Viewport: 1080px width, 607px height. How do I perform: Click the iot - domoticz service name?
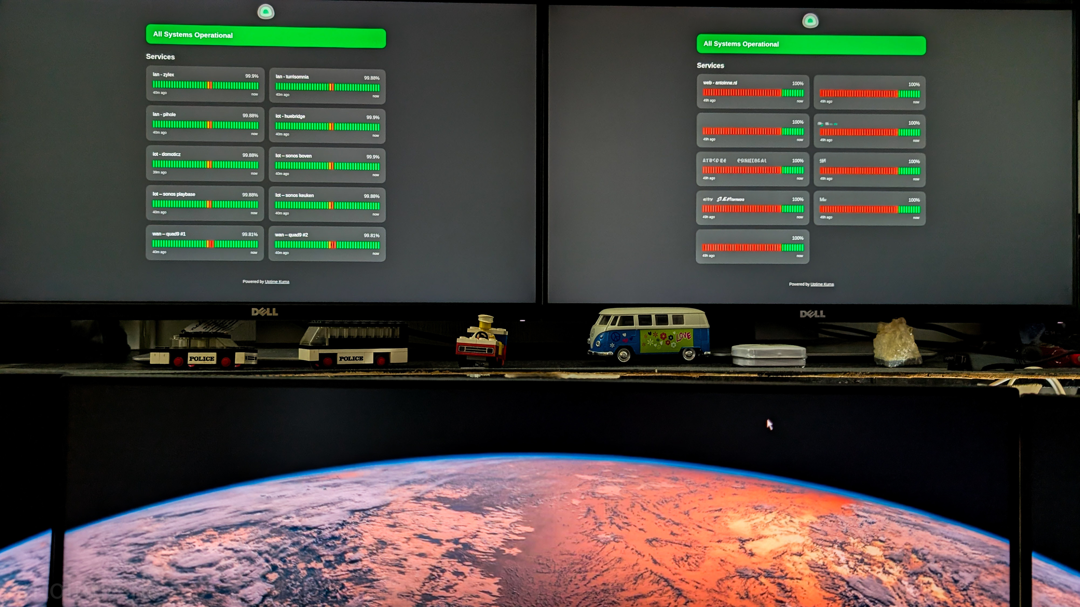click(166, 154)
